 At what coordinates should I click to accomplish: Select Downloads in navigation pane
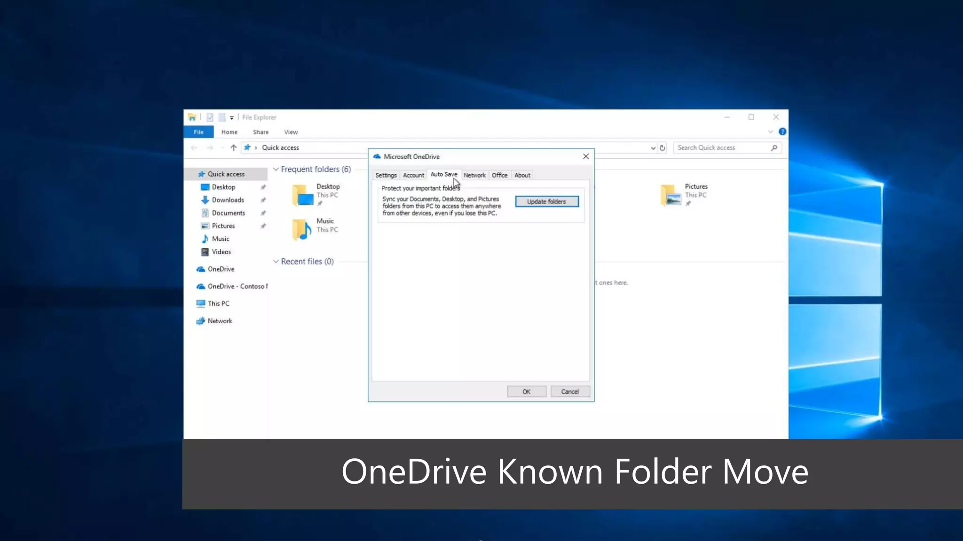tap(228, 200)
